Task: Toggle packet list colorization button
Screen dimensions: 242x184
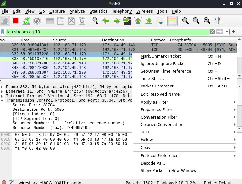Action: [172, 21]
